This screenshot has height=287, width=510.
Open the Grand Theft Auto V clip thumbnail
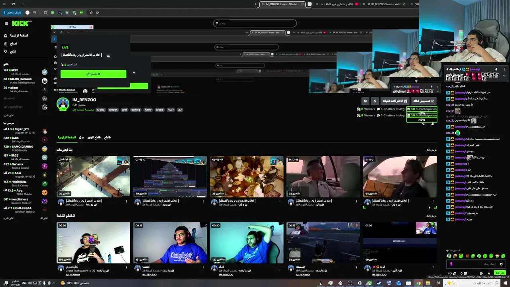93,242
